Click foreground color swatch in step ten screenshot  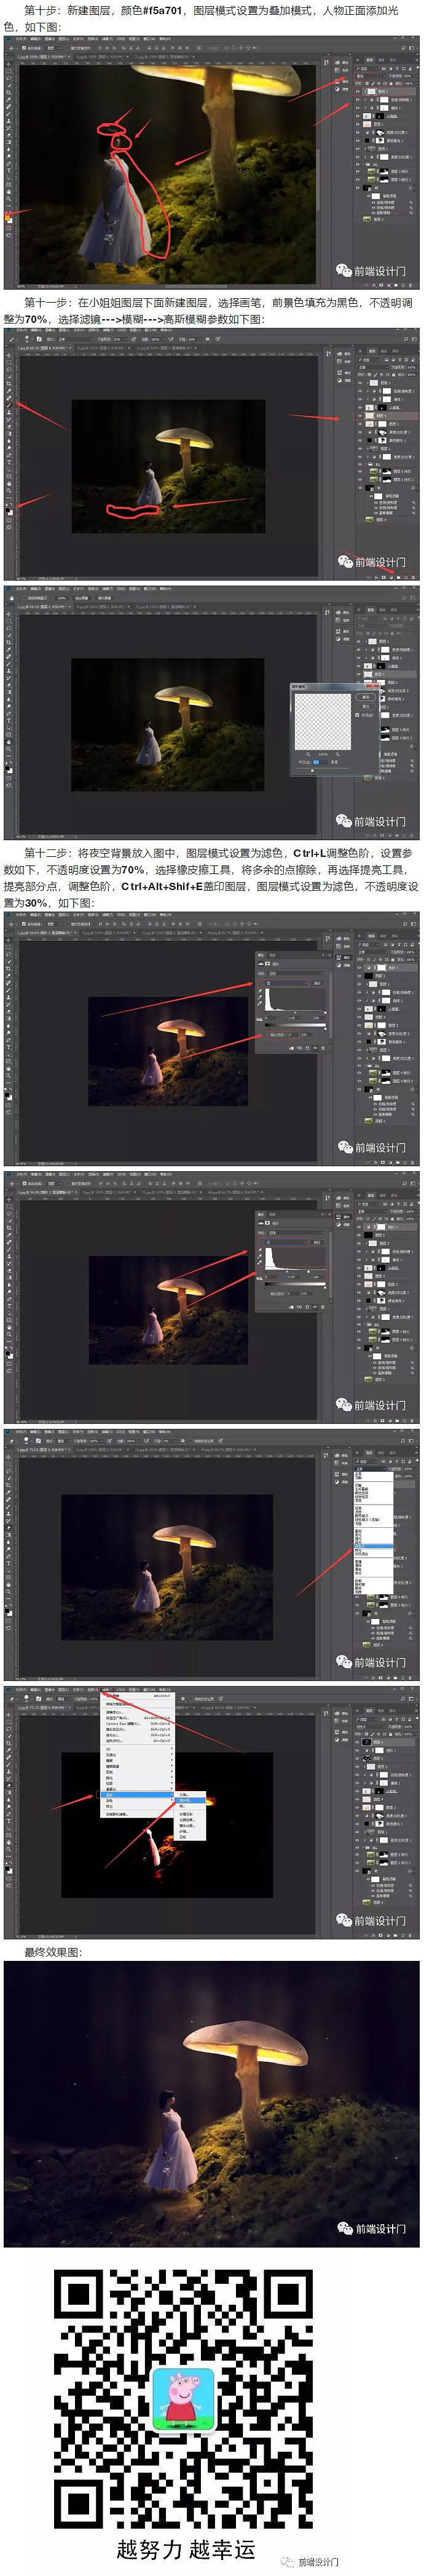[7, 218]
